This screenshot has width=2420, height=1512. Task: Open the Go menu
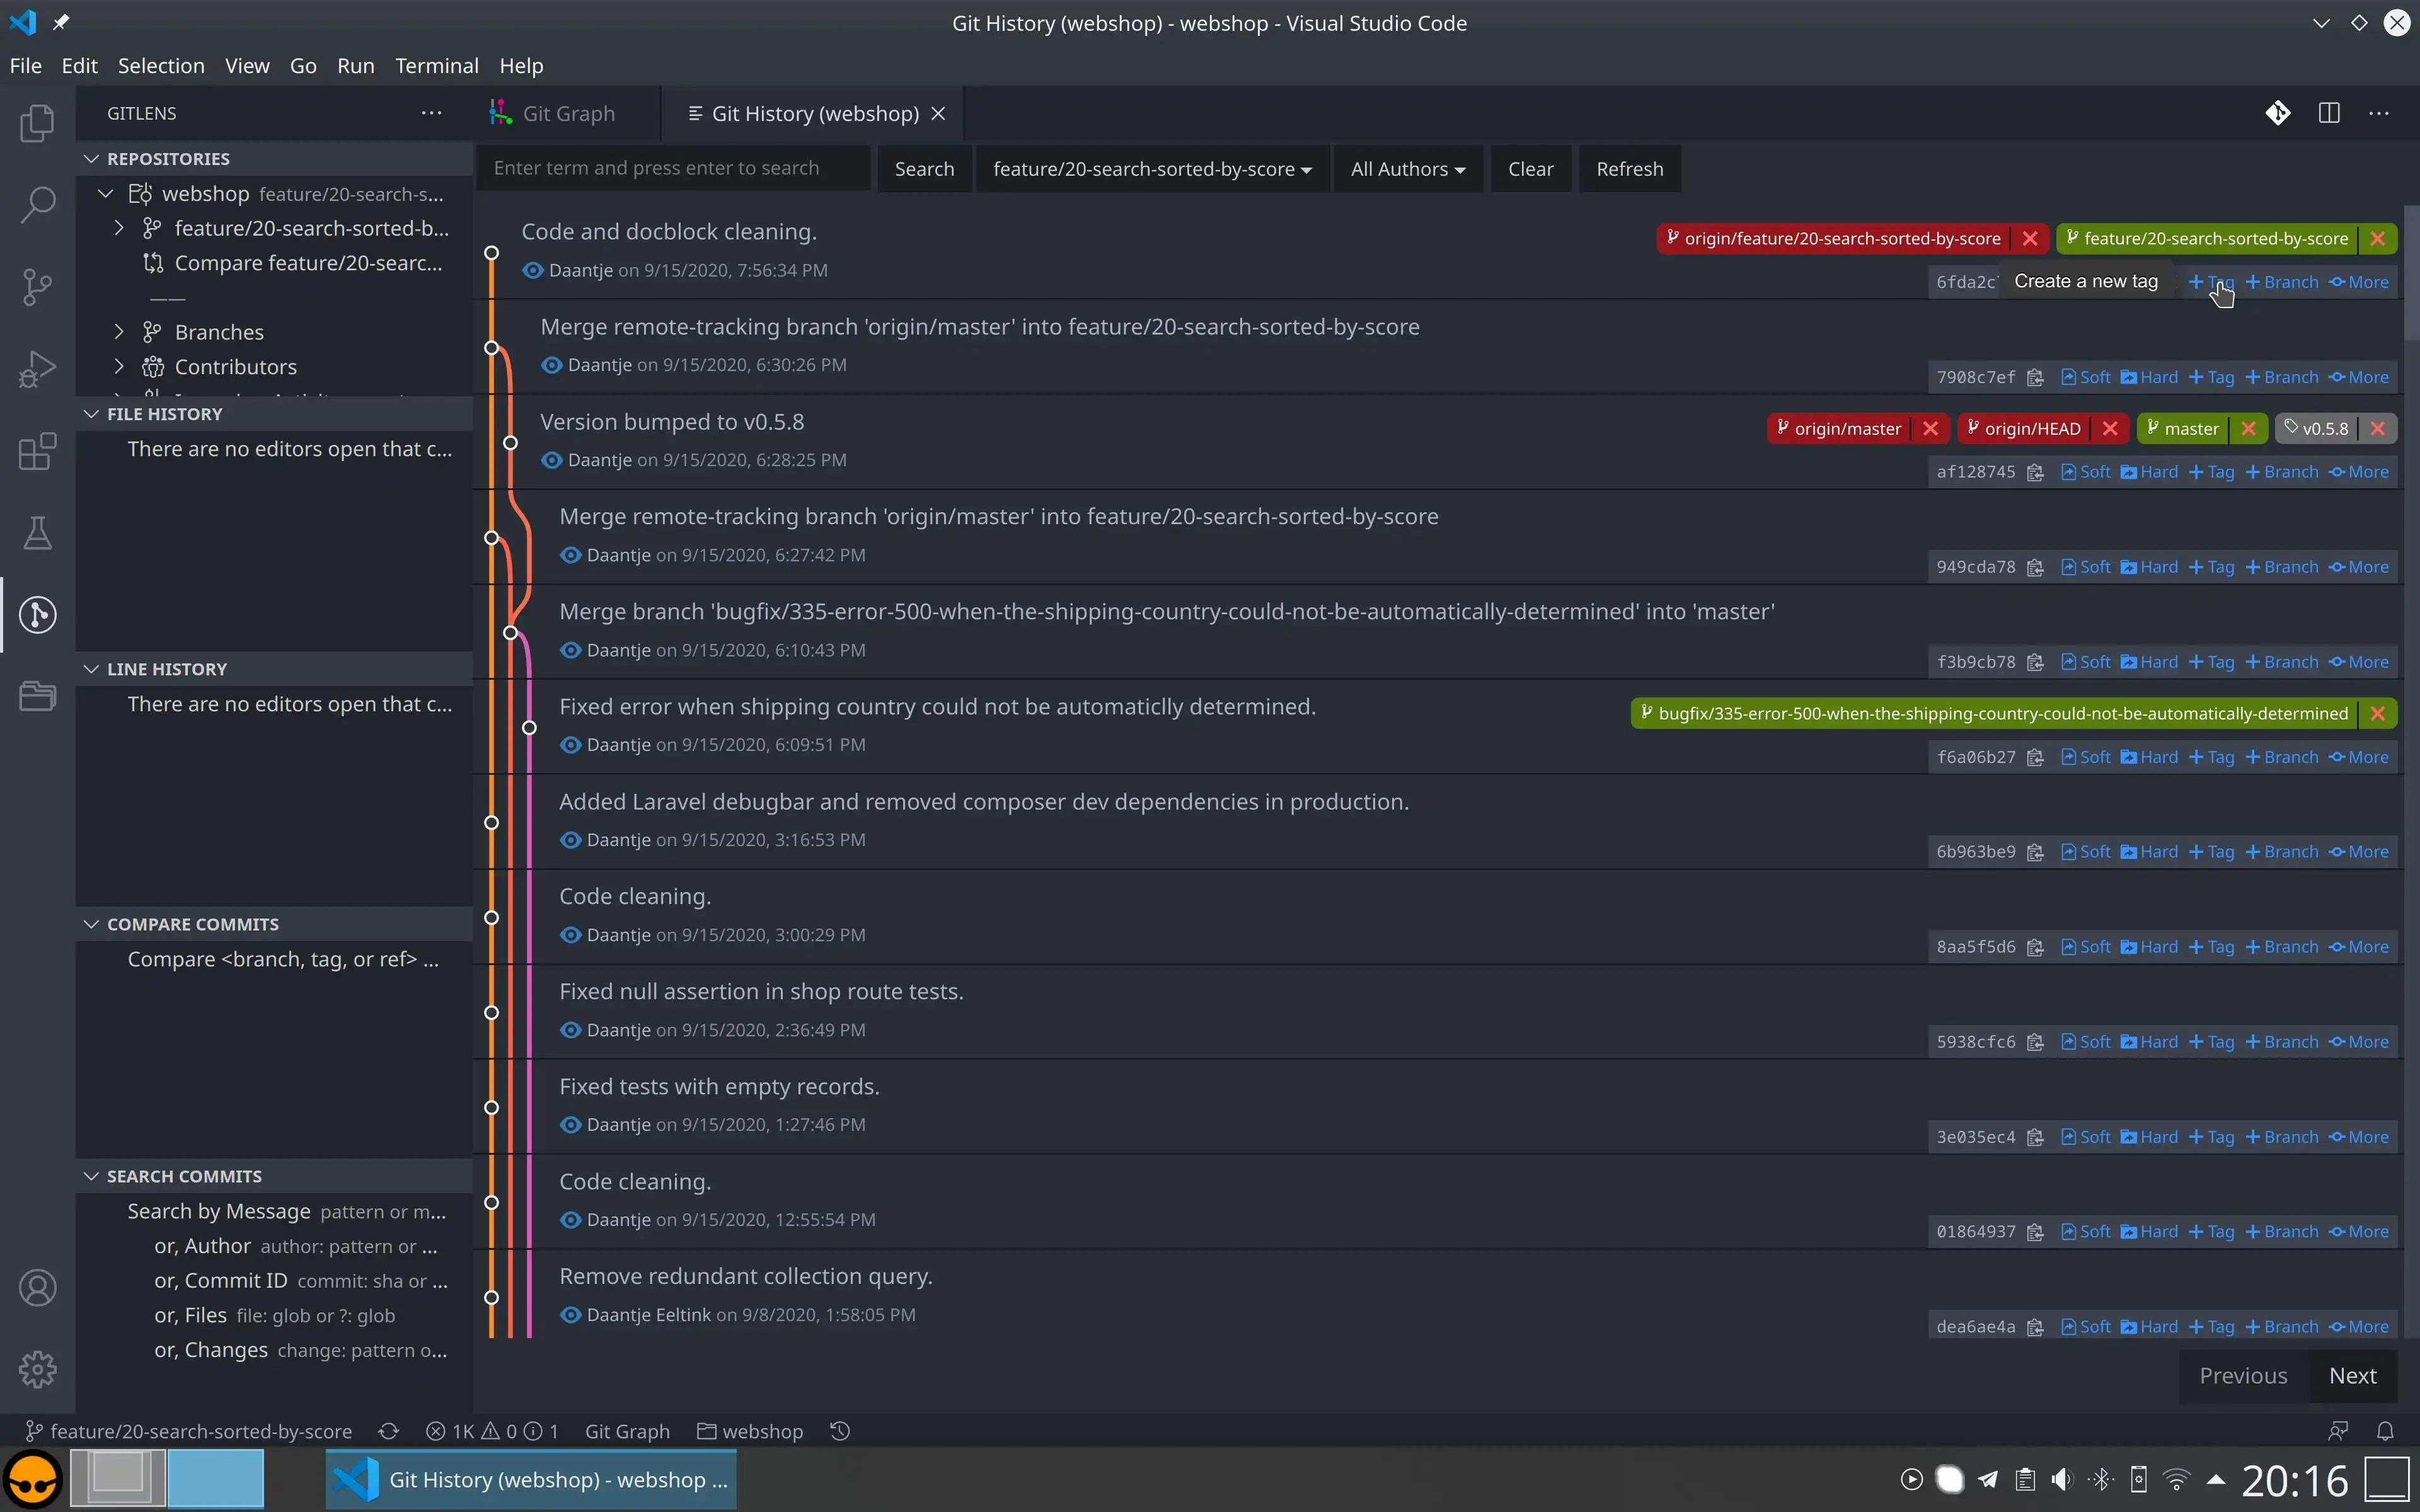[303, 66]
